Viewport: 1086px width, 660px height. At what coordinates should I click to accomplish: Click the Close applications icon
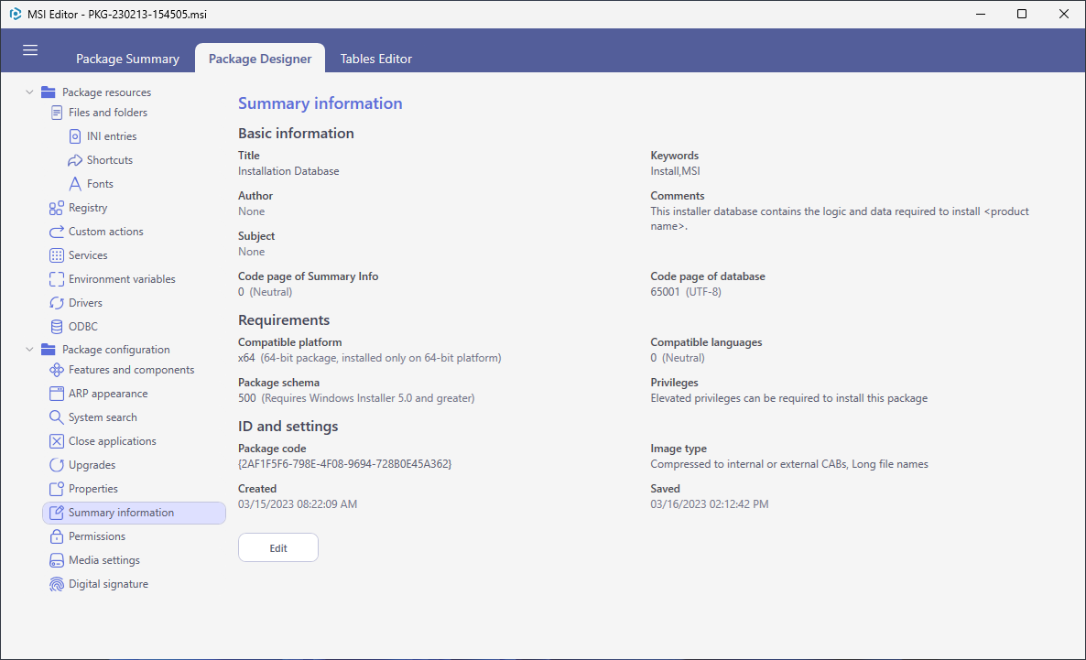coord(57,441)
